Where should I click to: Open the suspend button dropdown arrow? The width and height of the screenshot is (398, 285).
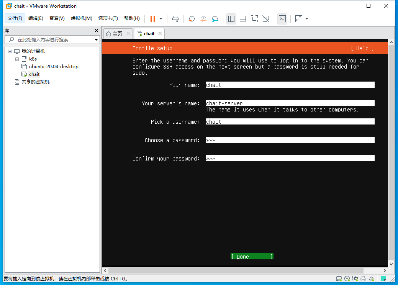click(x=160, y=18)
